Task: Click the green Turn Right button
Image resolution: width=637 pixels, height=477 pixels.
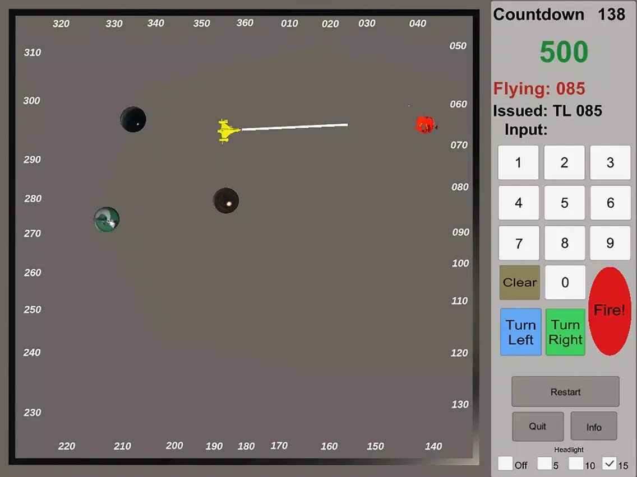Action: pyautogui.click(x=565, y=332)
